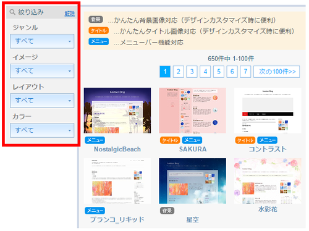309x231 pixels.
Task: Click タイトル badge under コントラスト
Action: click(x=245, y=140)
